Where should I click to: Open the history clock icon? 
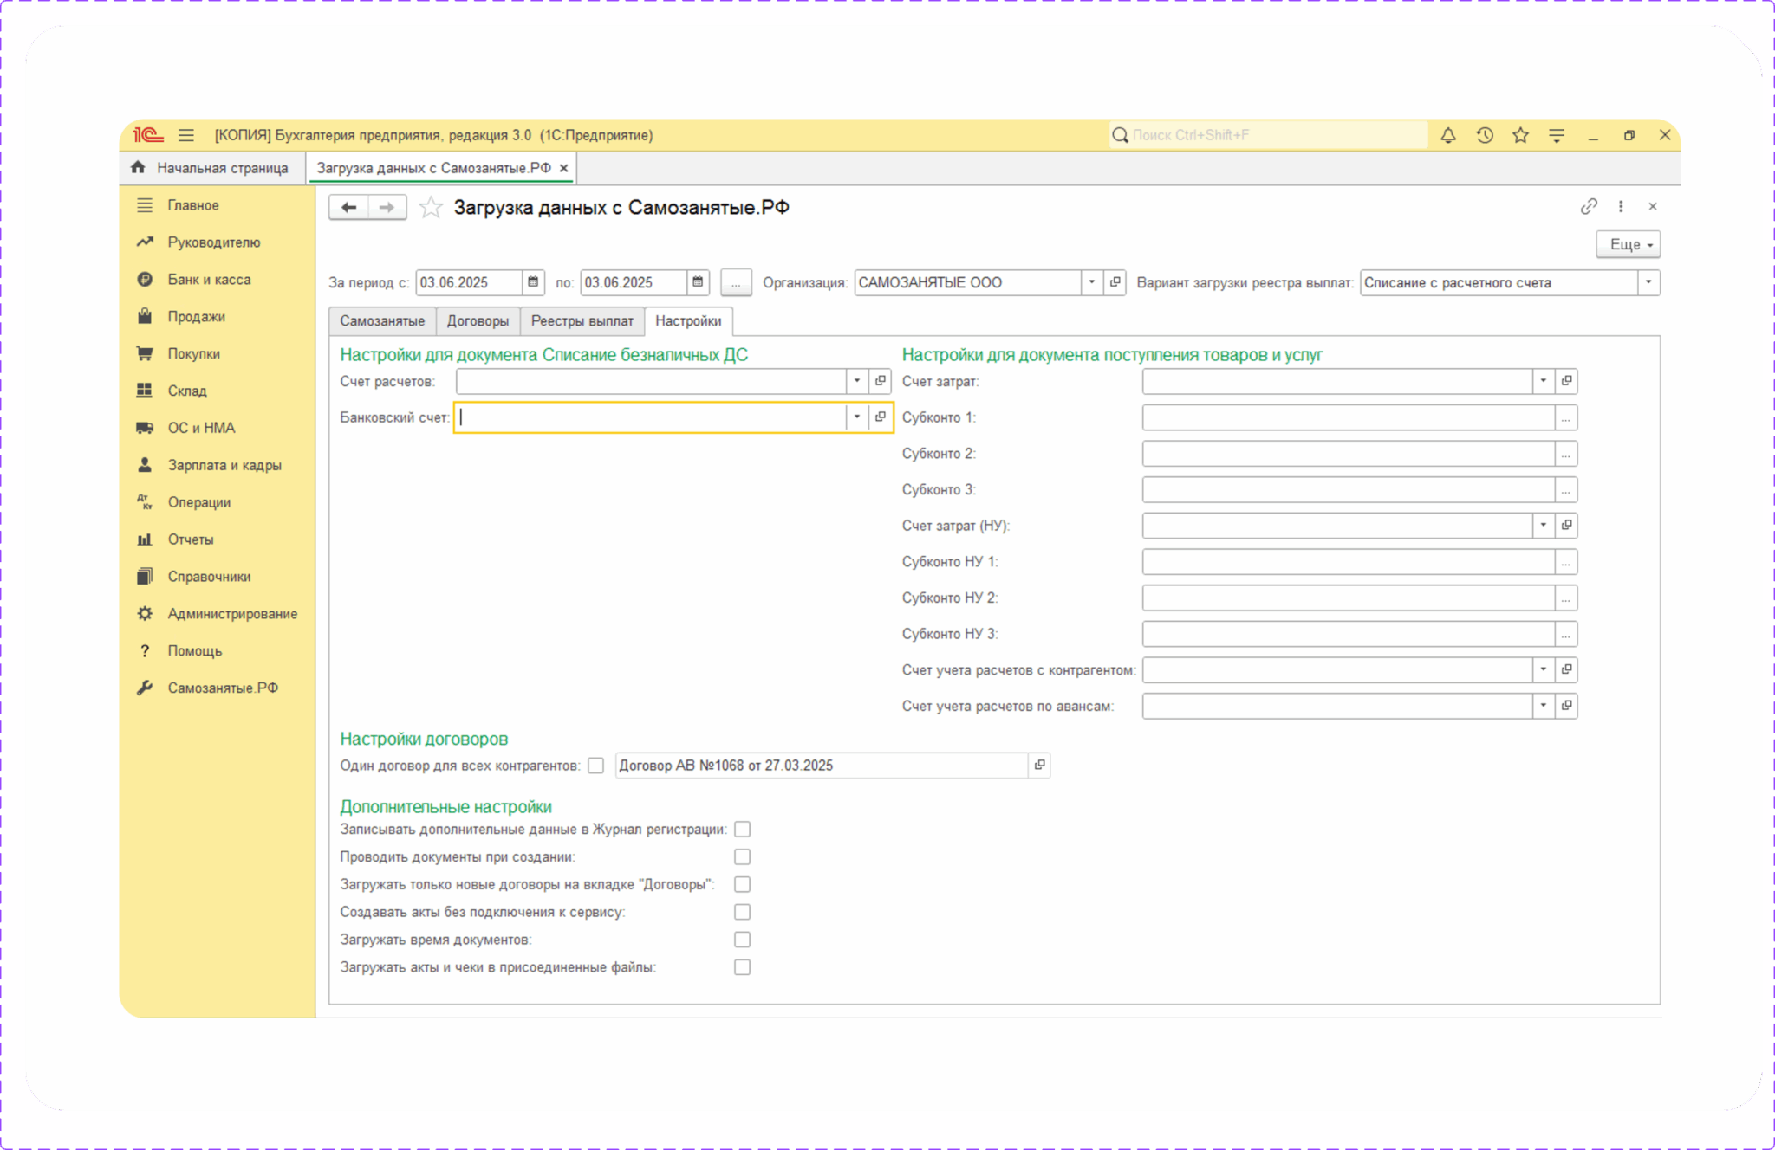(1485, 135)
